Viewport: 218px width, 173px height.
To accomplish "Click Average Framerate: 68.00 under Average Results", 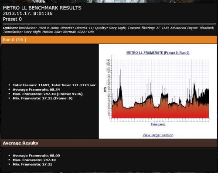I will coord(36,156).
